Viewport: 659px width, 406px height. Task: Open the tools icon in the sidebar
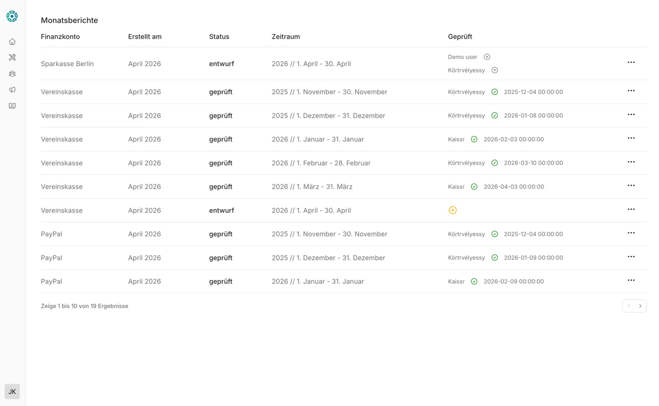point(12,57)
